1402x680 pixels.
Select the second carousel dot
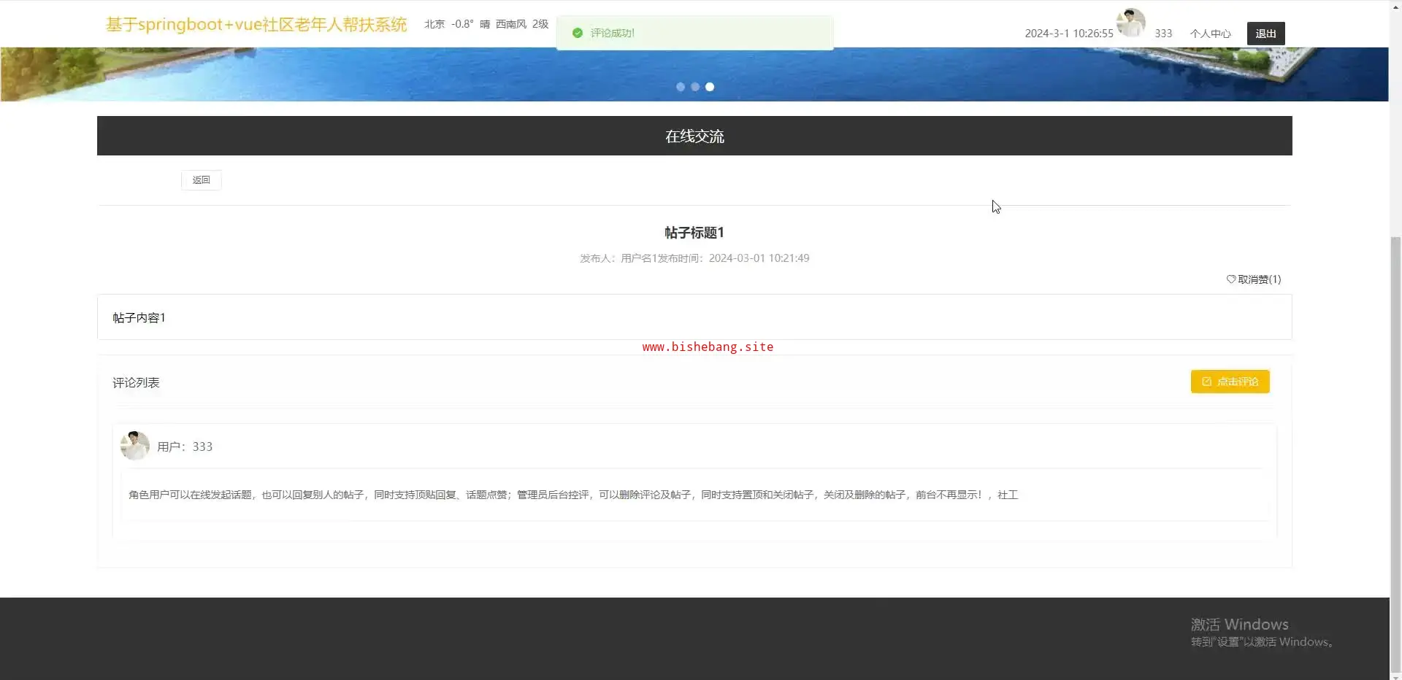695,87
